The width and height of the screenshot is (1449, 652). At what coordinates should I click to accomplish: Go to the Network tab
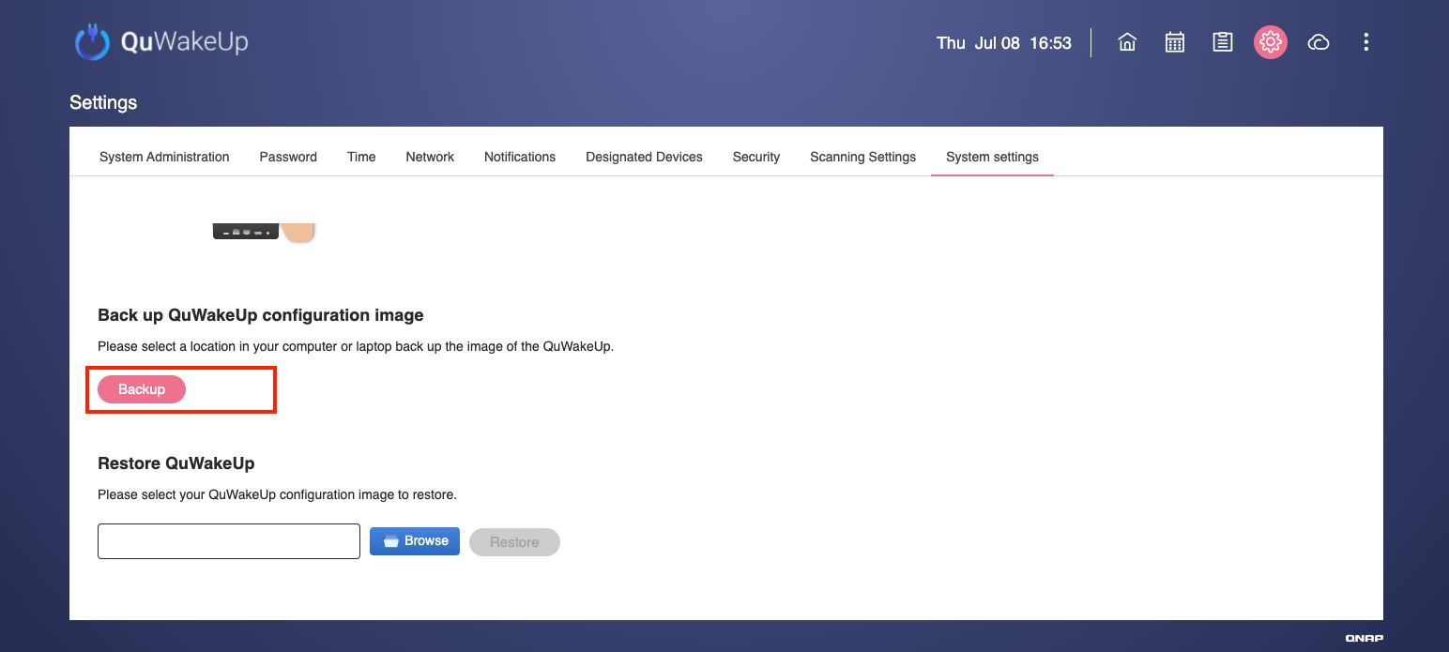(x=430, y=157)
